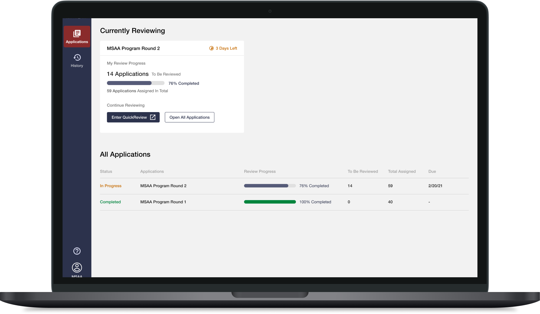Sort by the Status column header
This screenshot has height=314, width=540.
[x=106, y=171]
